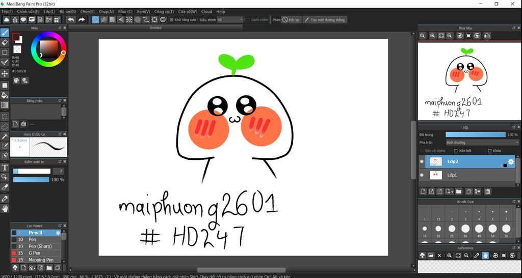Click Đặt lại reset button
This screenshot has width=522, height=278.
291,20
